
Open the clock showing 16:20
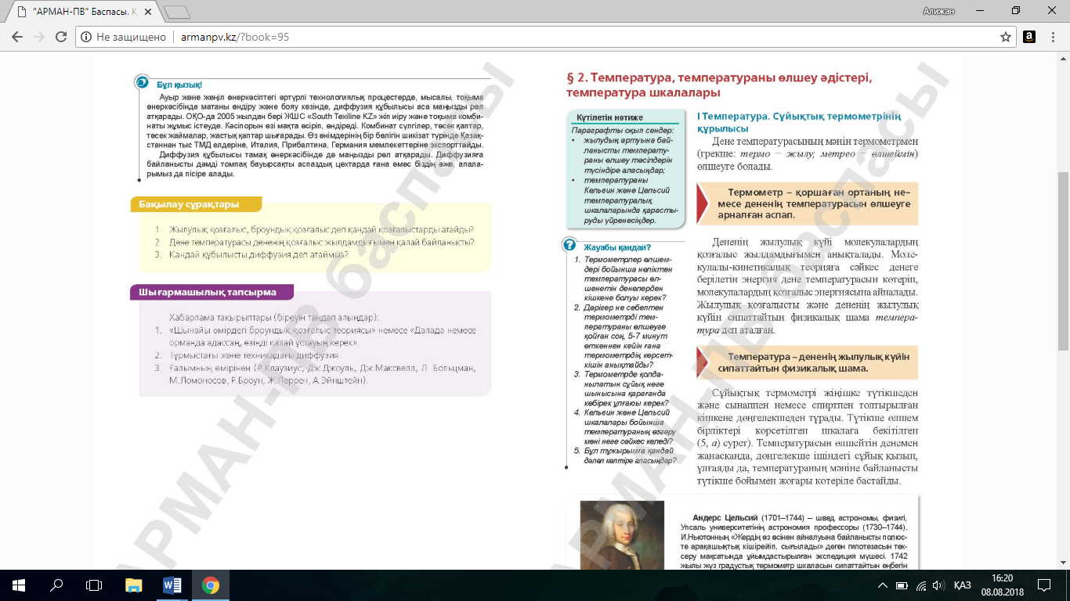point(1001,585)
